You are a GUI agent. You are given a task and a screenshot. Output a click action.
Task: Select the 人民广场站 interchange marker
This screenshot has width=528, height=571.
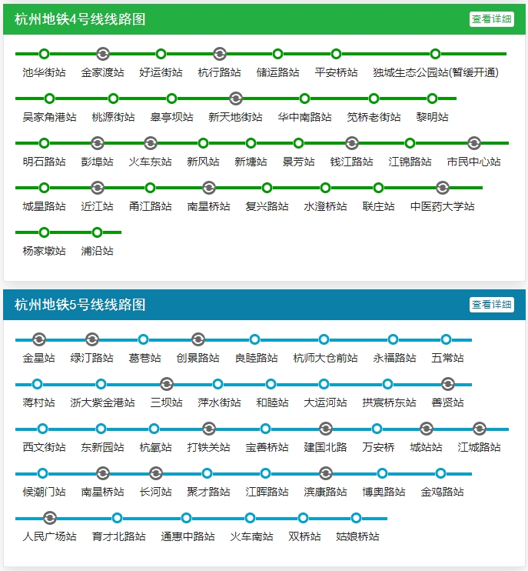point(50,518)
